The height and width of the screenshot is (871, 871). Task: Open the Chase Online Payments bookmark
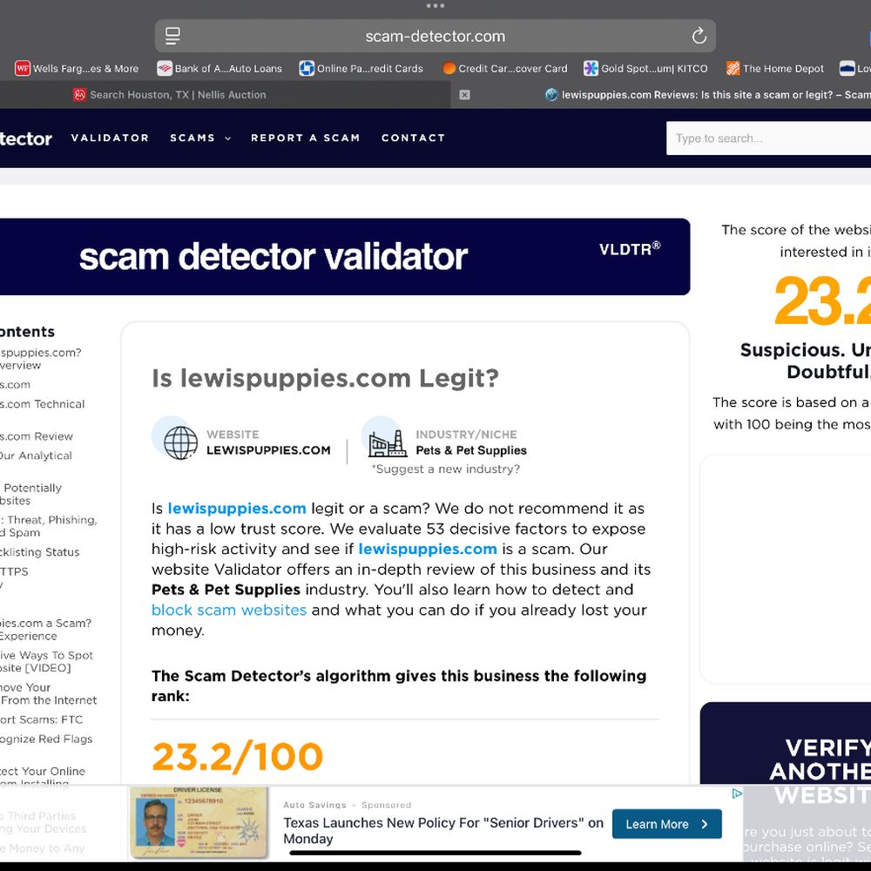pos(361,68)
